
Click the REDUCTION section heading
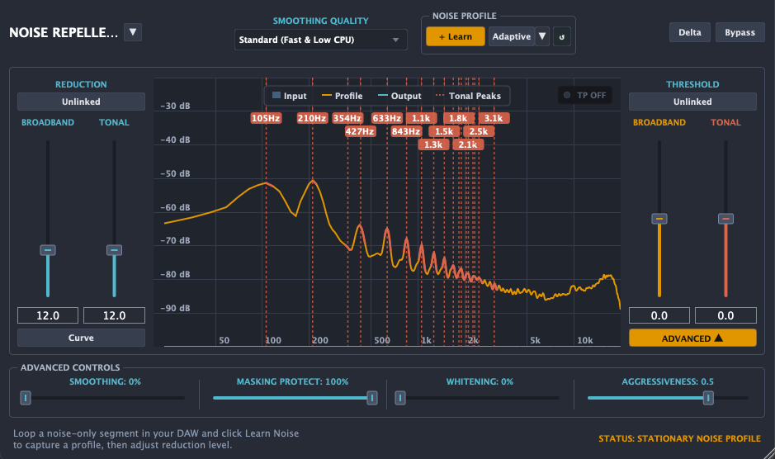coord(81,84)
